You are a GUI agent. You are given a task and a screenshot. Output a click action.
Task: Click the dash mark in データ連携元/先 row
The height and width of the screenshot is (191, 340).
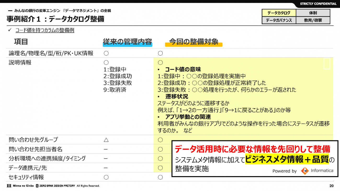tap(106, 168)
